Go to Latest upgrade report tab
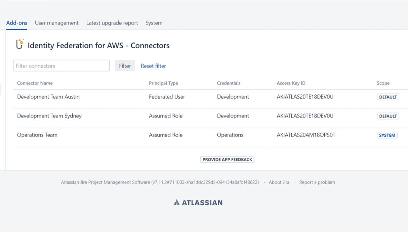Screen dimensions: 408x232 112,23
